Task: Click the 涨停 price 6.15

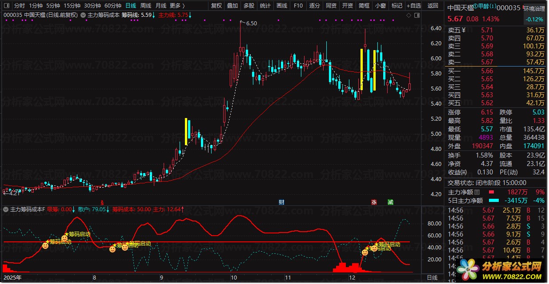Action: [486, 113]
